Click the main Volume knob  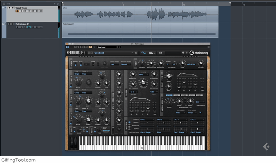click(x=201, y=63)
